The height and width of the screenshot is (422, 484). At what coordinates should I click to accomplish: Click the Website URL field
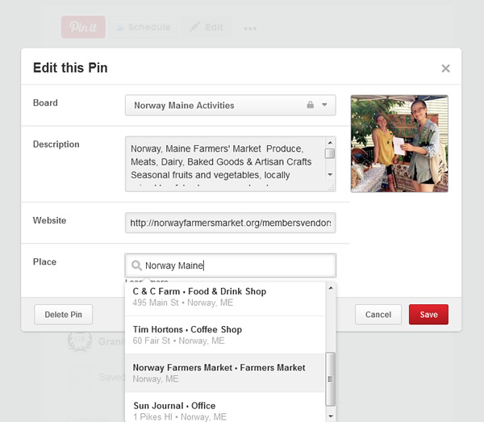230,223
